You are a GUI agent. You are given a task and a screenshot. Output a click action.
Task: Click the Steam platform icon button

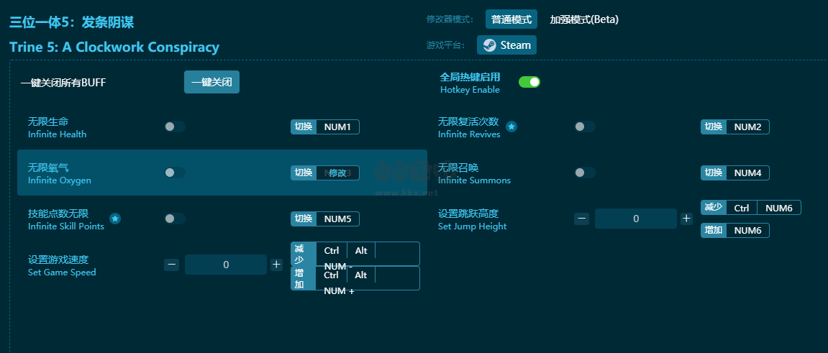click(x=506, y=45)
